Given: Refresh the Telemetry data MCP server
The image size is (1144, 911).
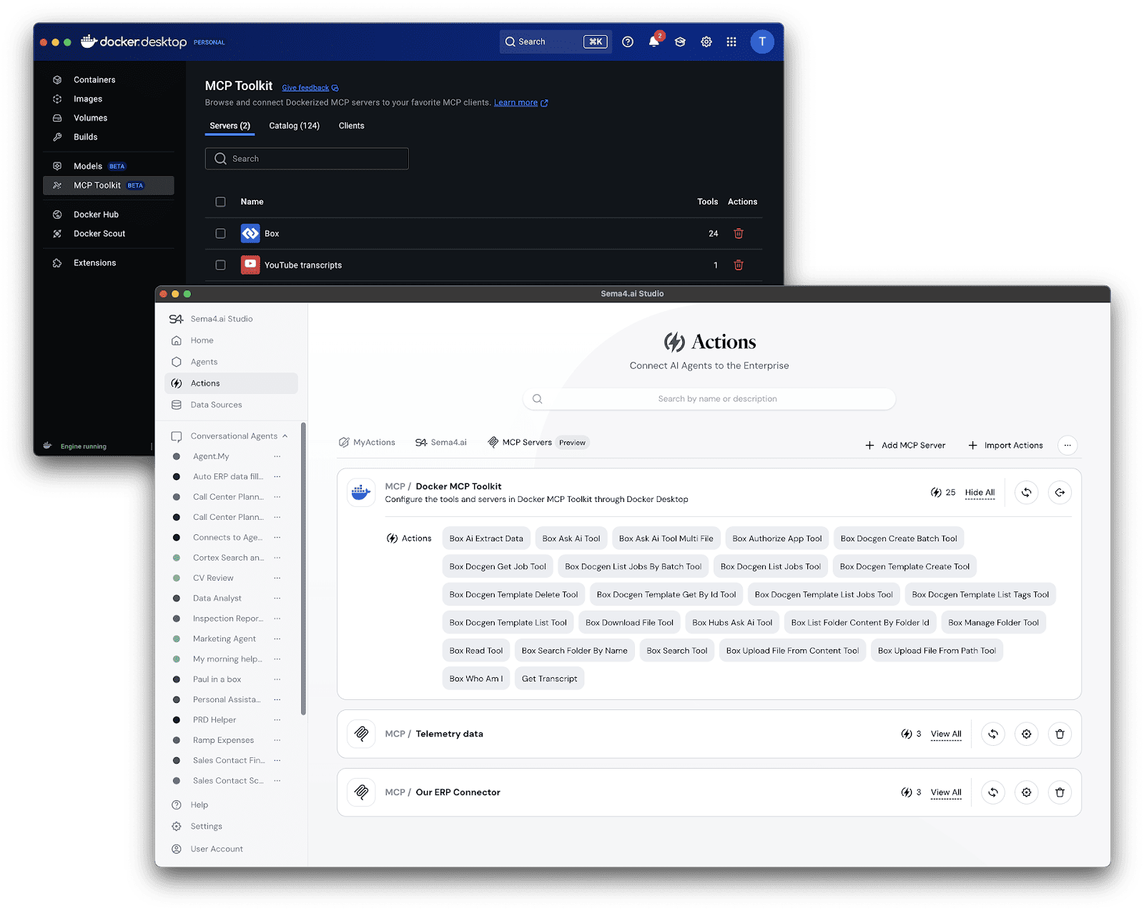Looking at the screenshot, I should click(993, 734).
